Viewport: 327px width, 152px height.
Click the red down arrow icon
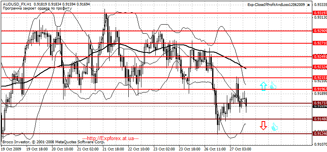[x=263, y=125]
